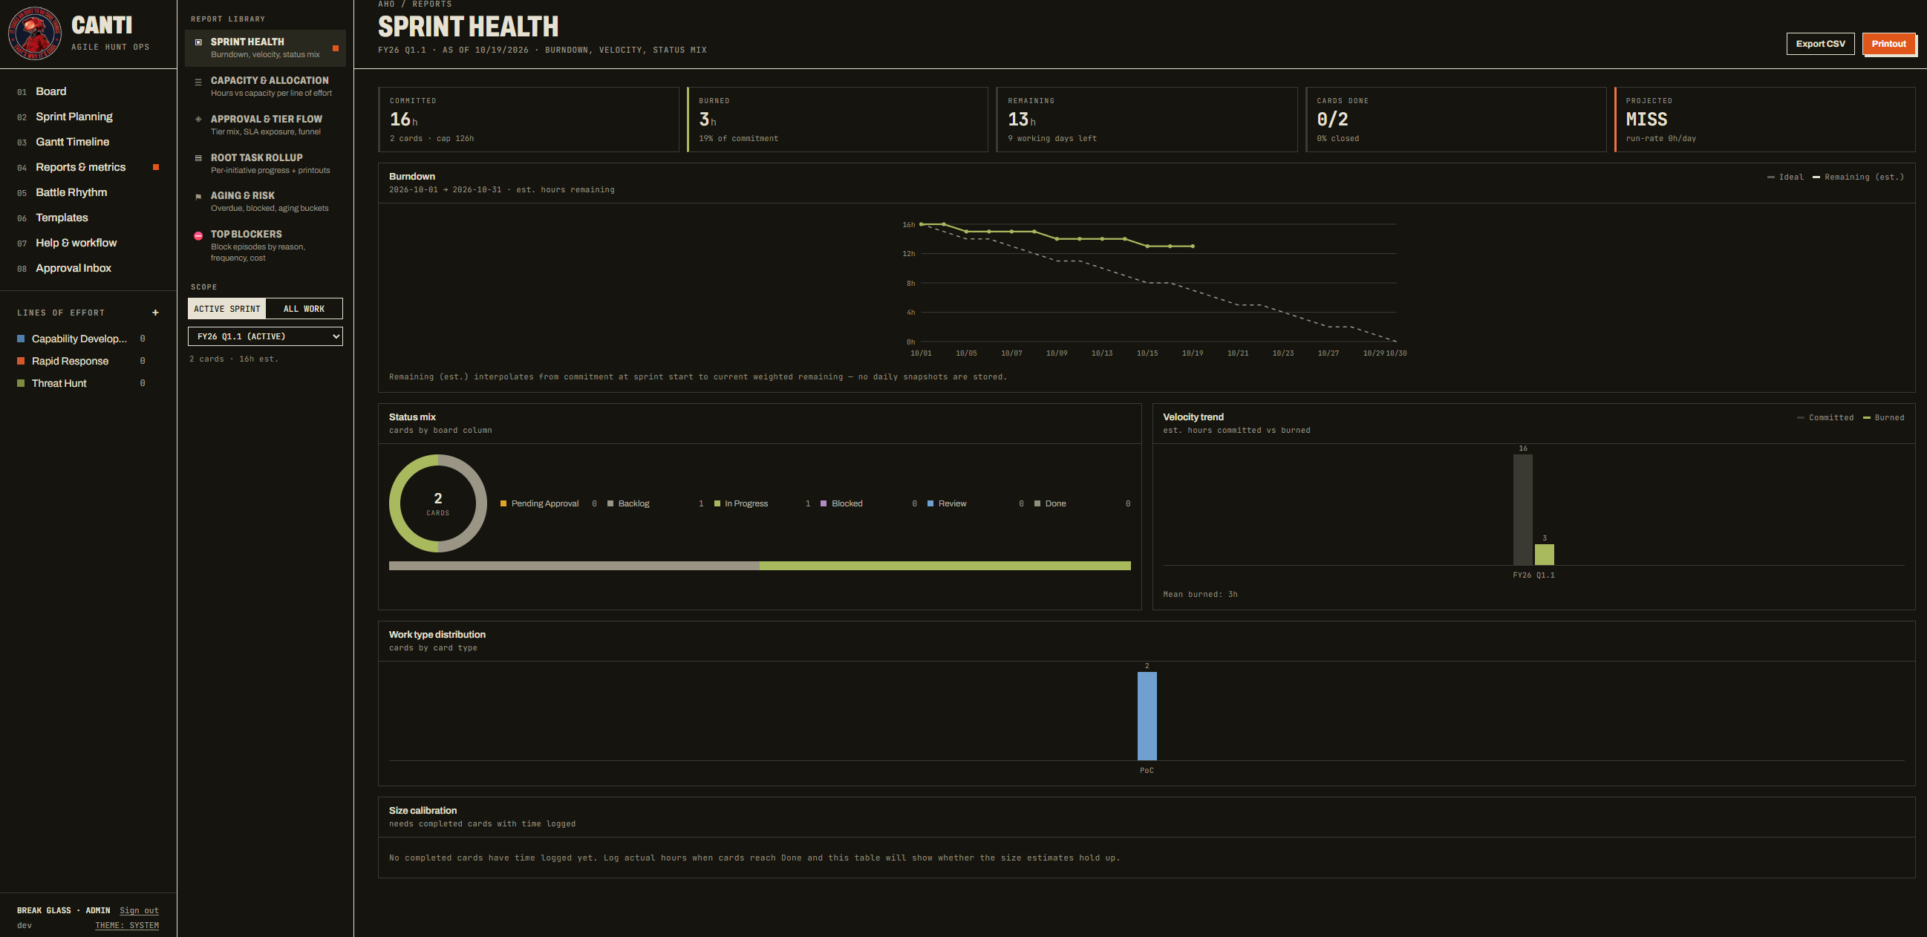This screenshot has width=1927, height=937.
Task: Open Approval Inbox
Action: (88, 269)
